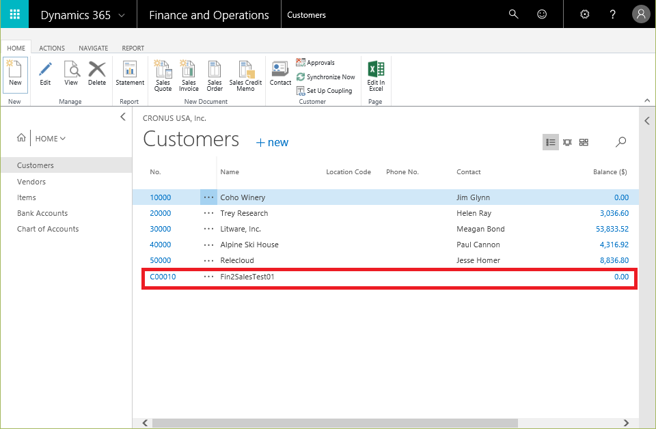
Task: Open the ellipsis menu for Trey Research
Action: (x=208, y=213)
